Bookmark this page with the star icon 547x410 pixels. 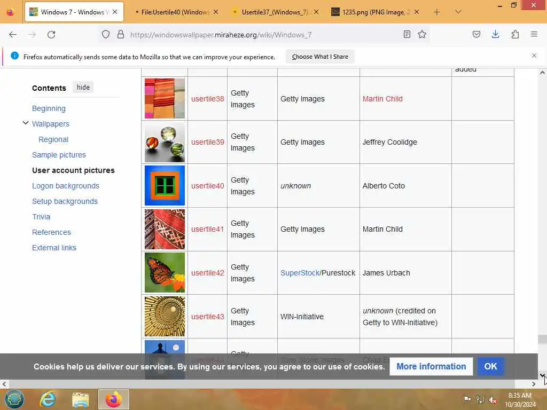[x=422, y=34]
